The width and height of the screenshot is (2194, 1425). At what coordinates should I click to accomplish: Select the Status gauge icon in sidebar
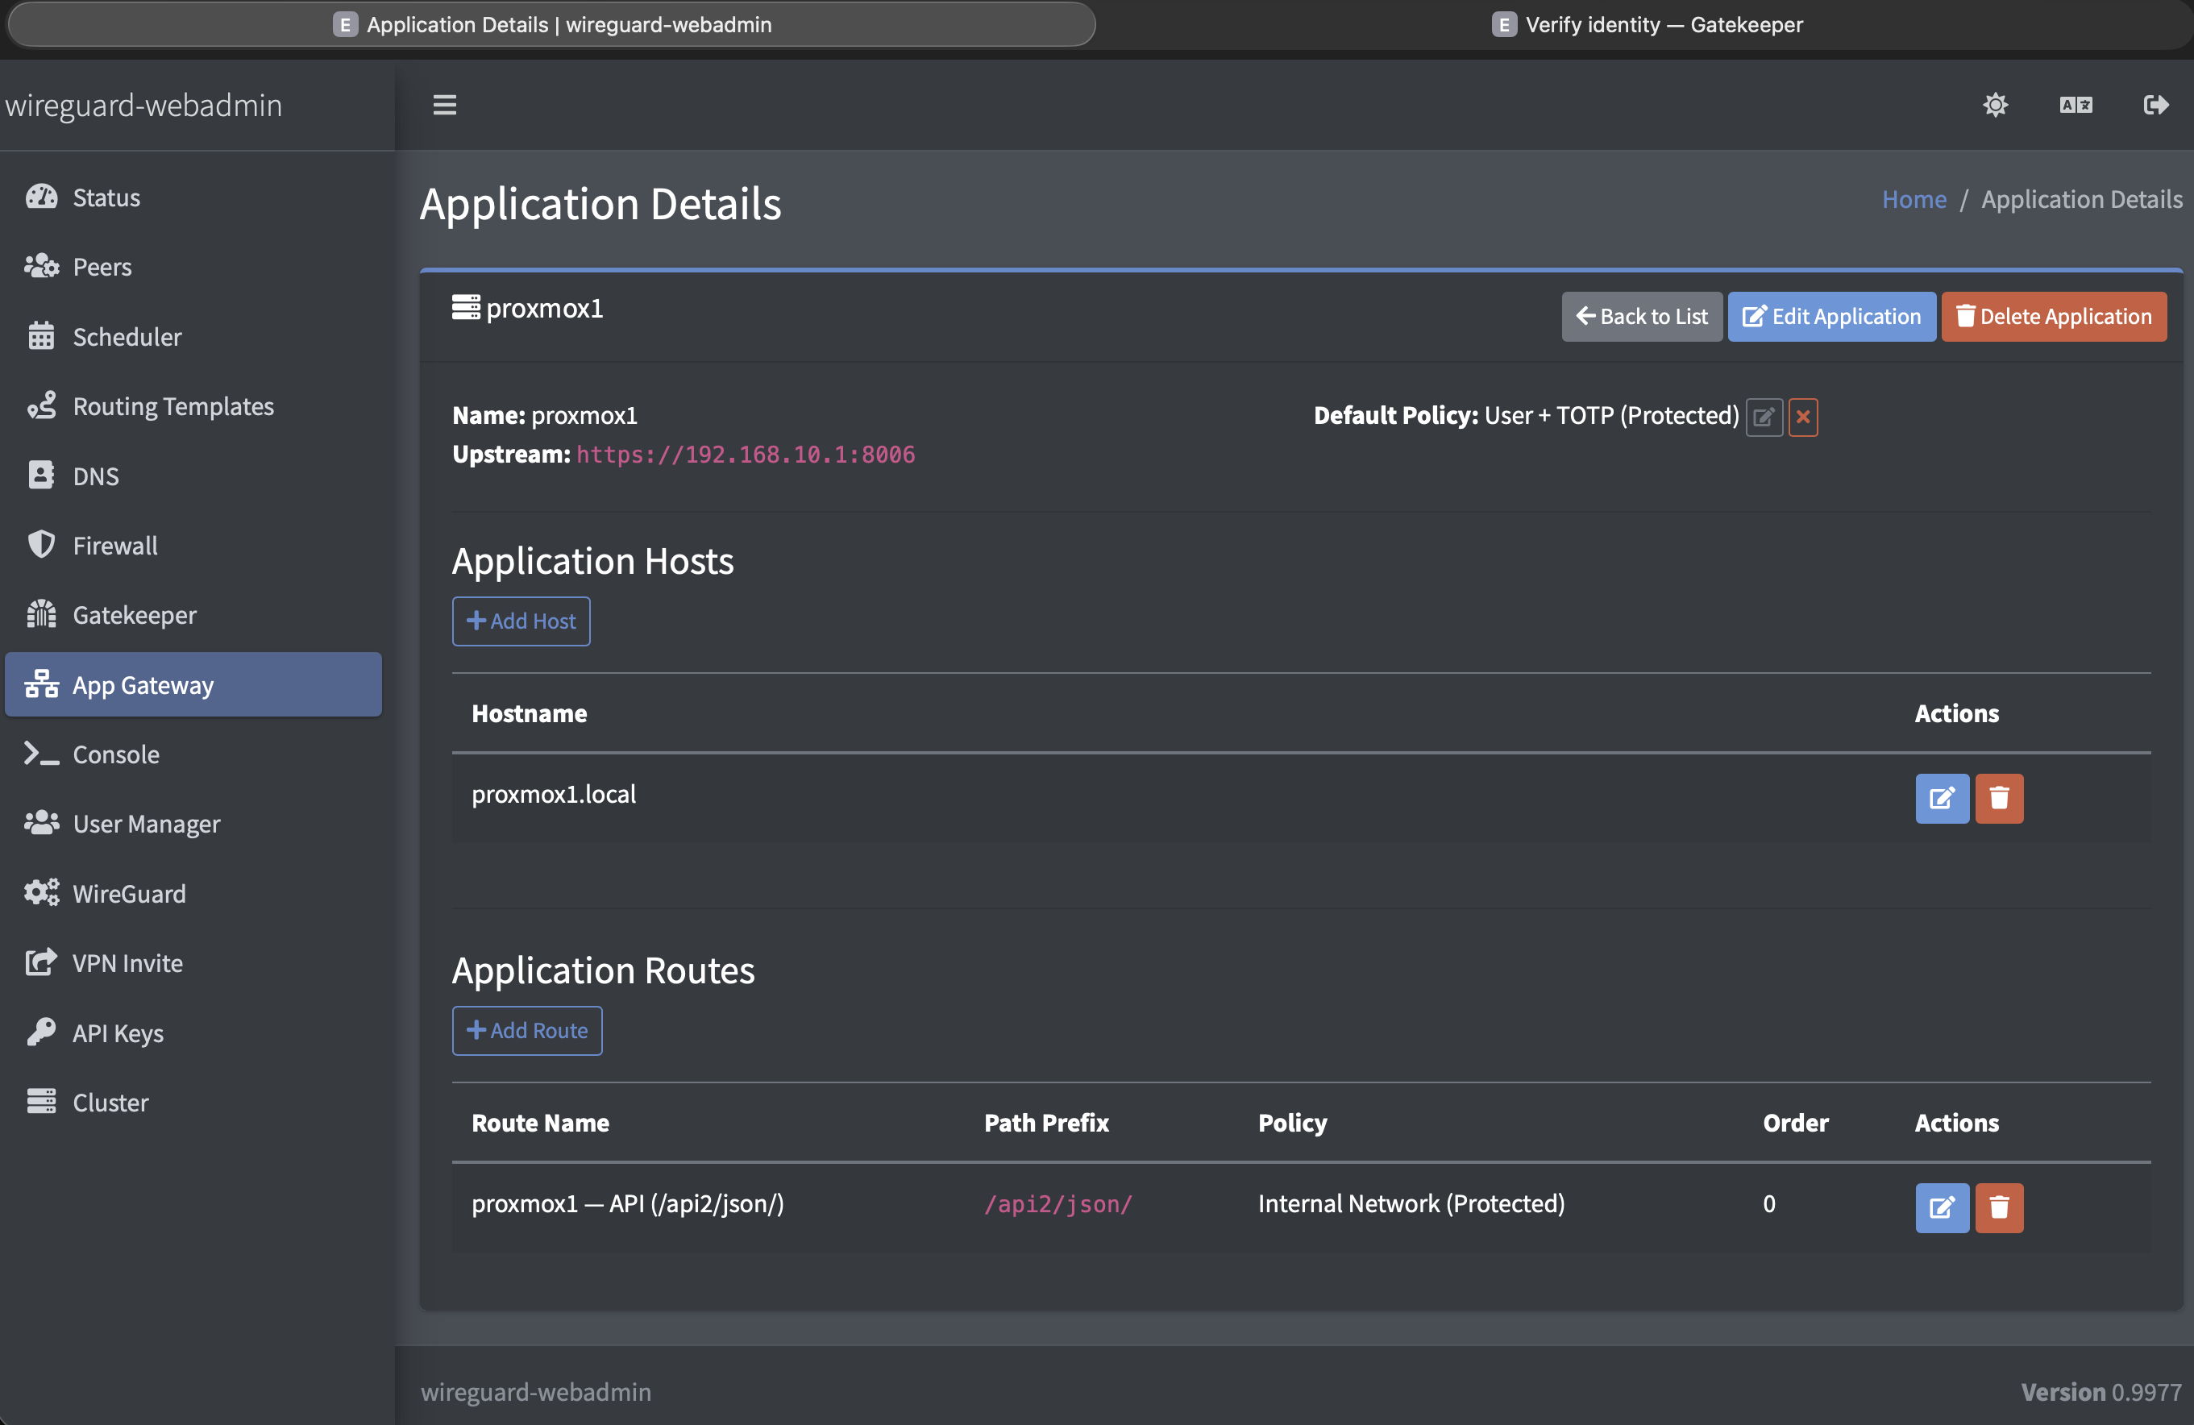pyautogui.click(x=41, y=197)
